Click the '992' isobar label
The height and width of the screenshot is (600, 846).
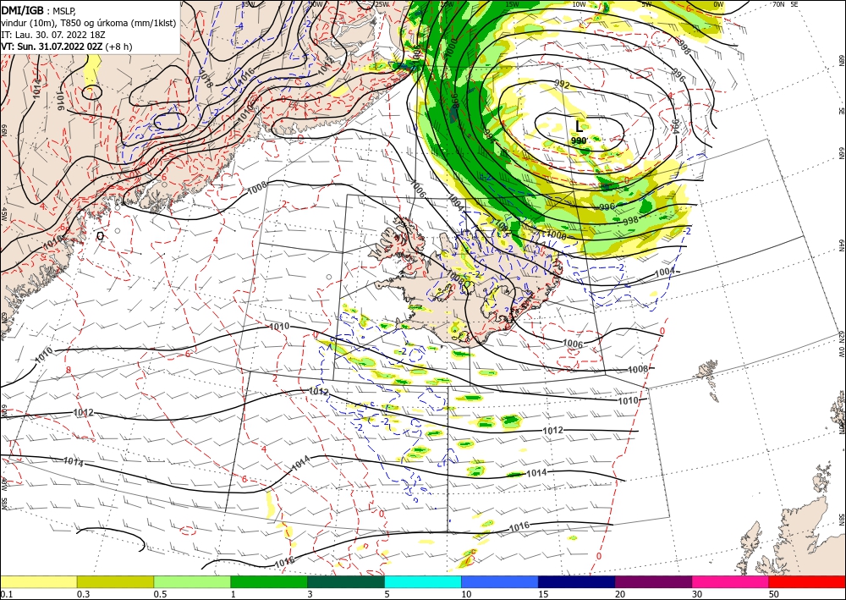[x=562, y=84]
